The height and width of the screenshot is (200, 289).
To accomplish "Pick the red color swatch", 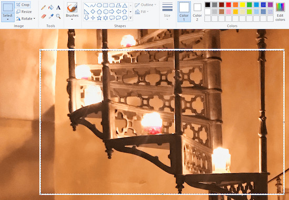I will pyautogui.click(x=229, y=5).
